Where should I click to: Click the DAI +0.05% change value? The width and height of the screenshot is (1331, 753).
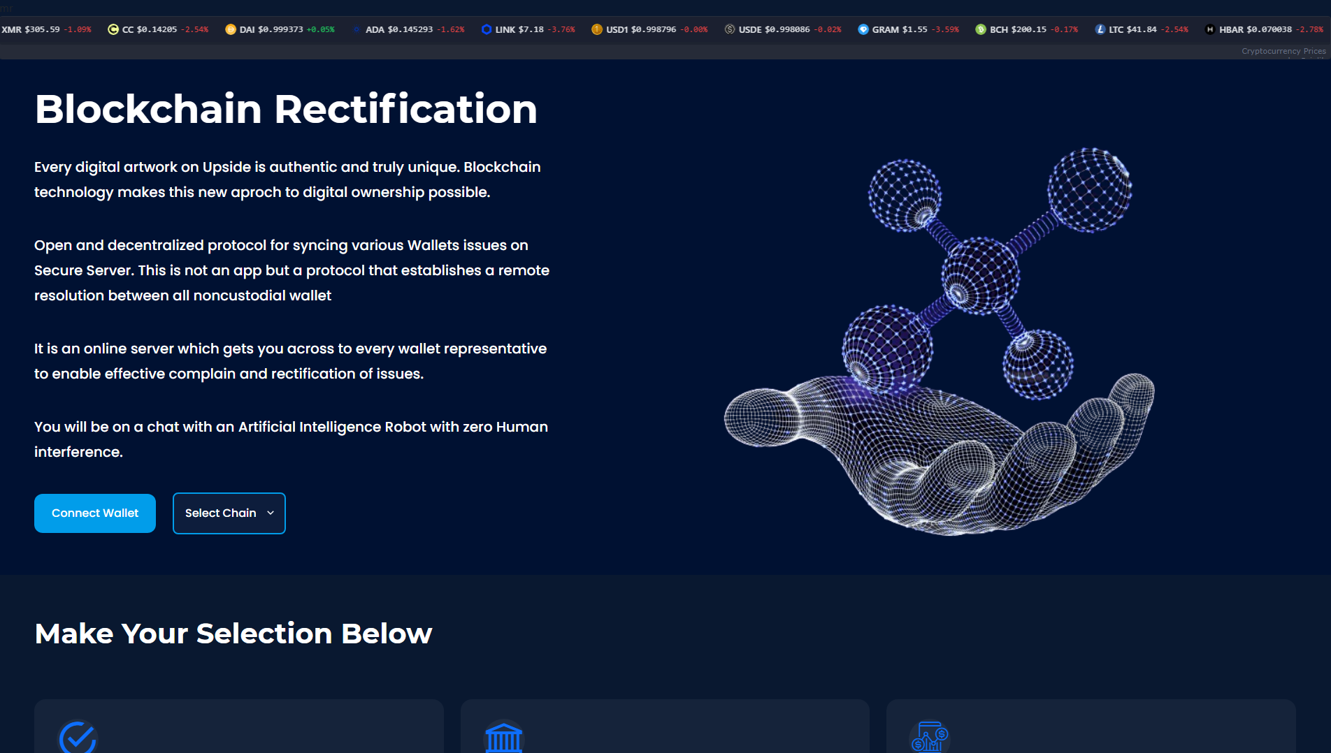coord(321,29)
